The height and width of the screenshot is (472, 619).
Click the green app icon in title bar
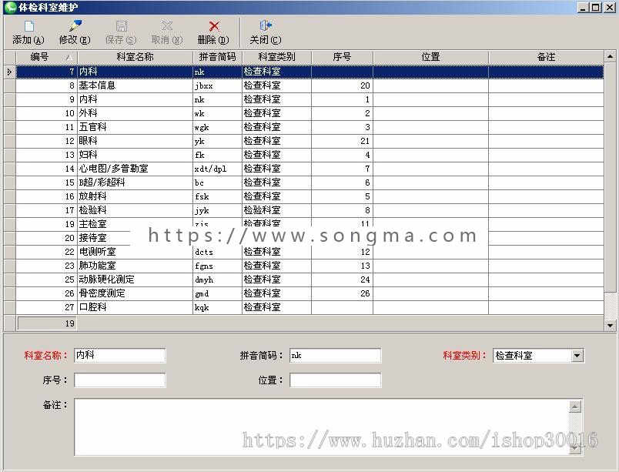[10, 7]
